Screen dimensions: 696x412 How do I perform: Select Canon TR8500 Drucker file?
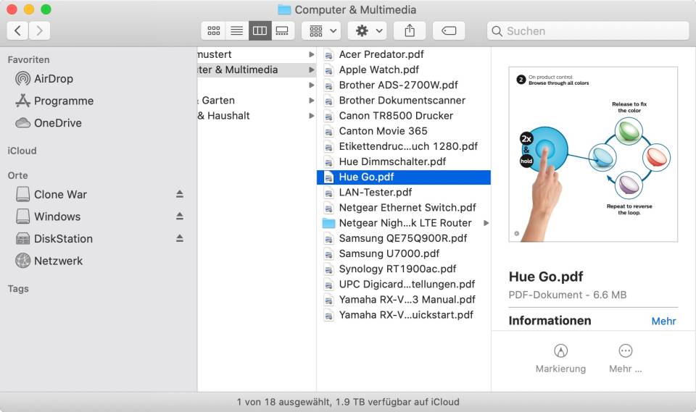404,116
